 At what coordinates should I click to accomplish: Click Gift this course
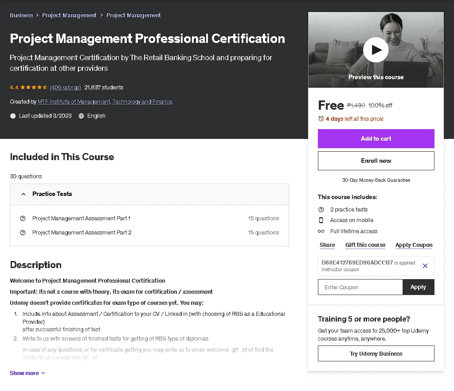coord(365,245)
